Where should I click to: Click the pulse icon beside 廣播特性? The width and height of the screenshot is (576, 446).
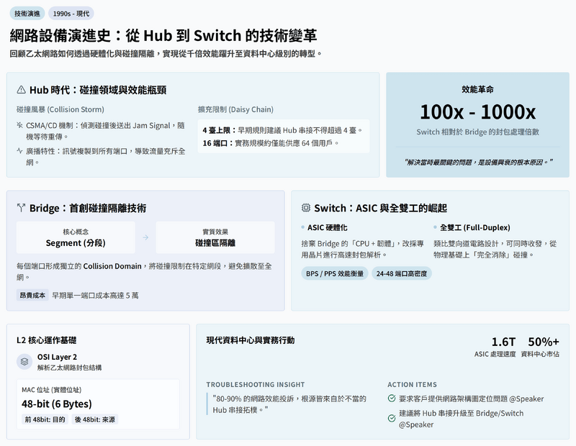tap(20, 151)
